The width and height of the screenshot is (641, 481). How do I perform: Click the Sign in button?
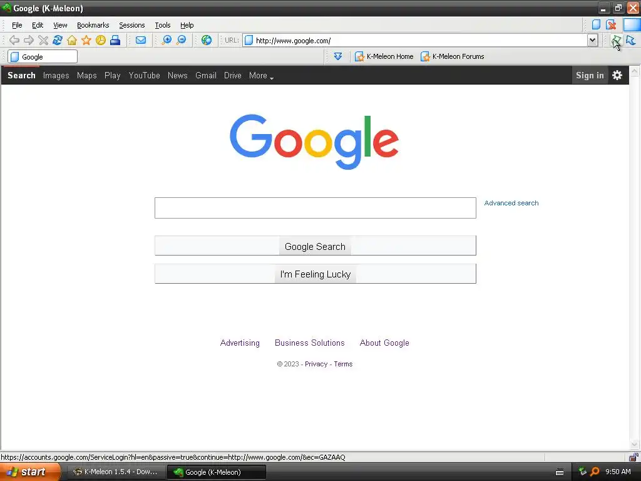click(590, 75)
